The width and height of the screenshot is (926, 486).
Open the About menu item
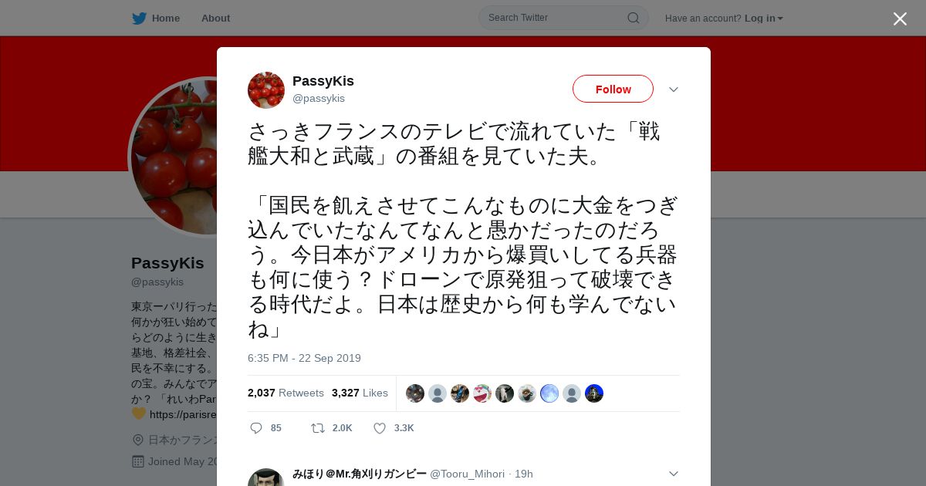click(x=215, y=18)
